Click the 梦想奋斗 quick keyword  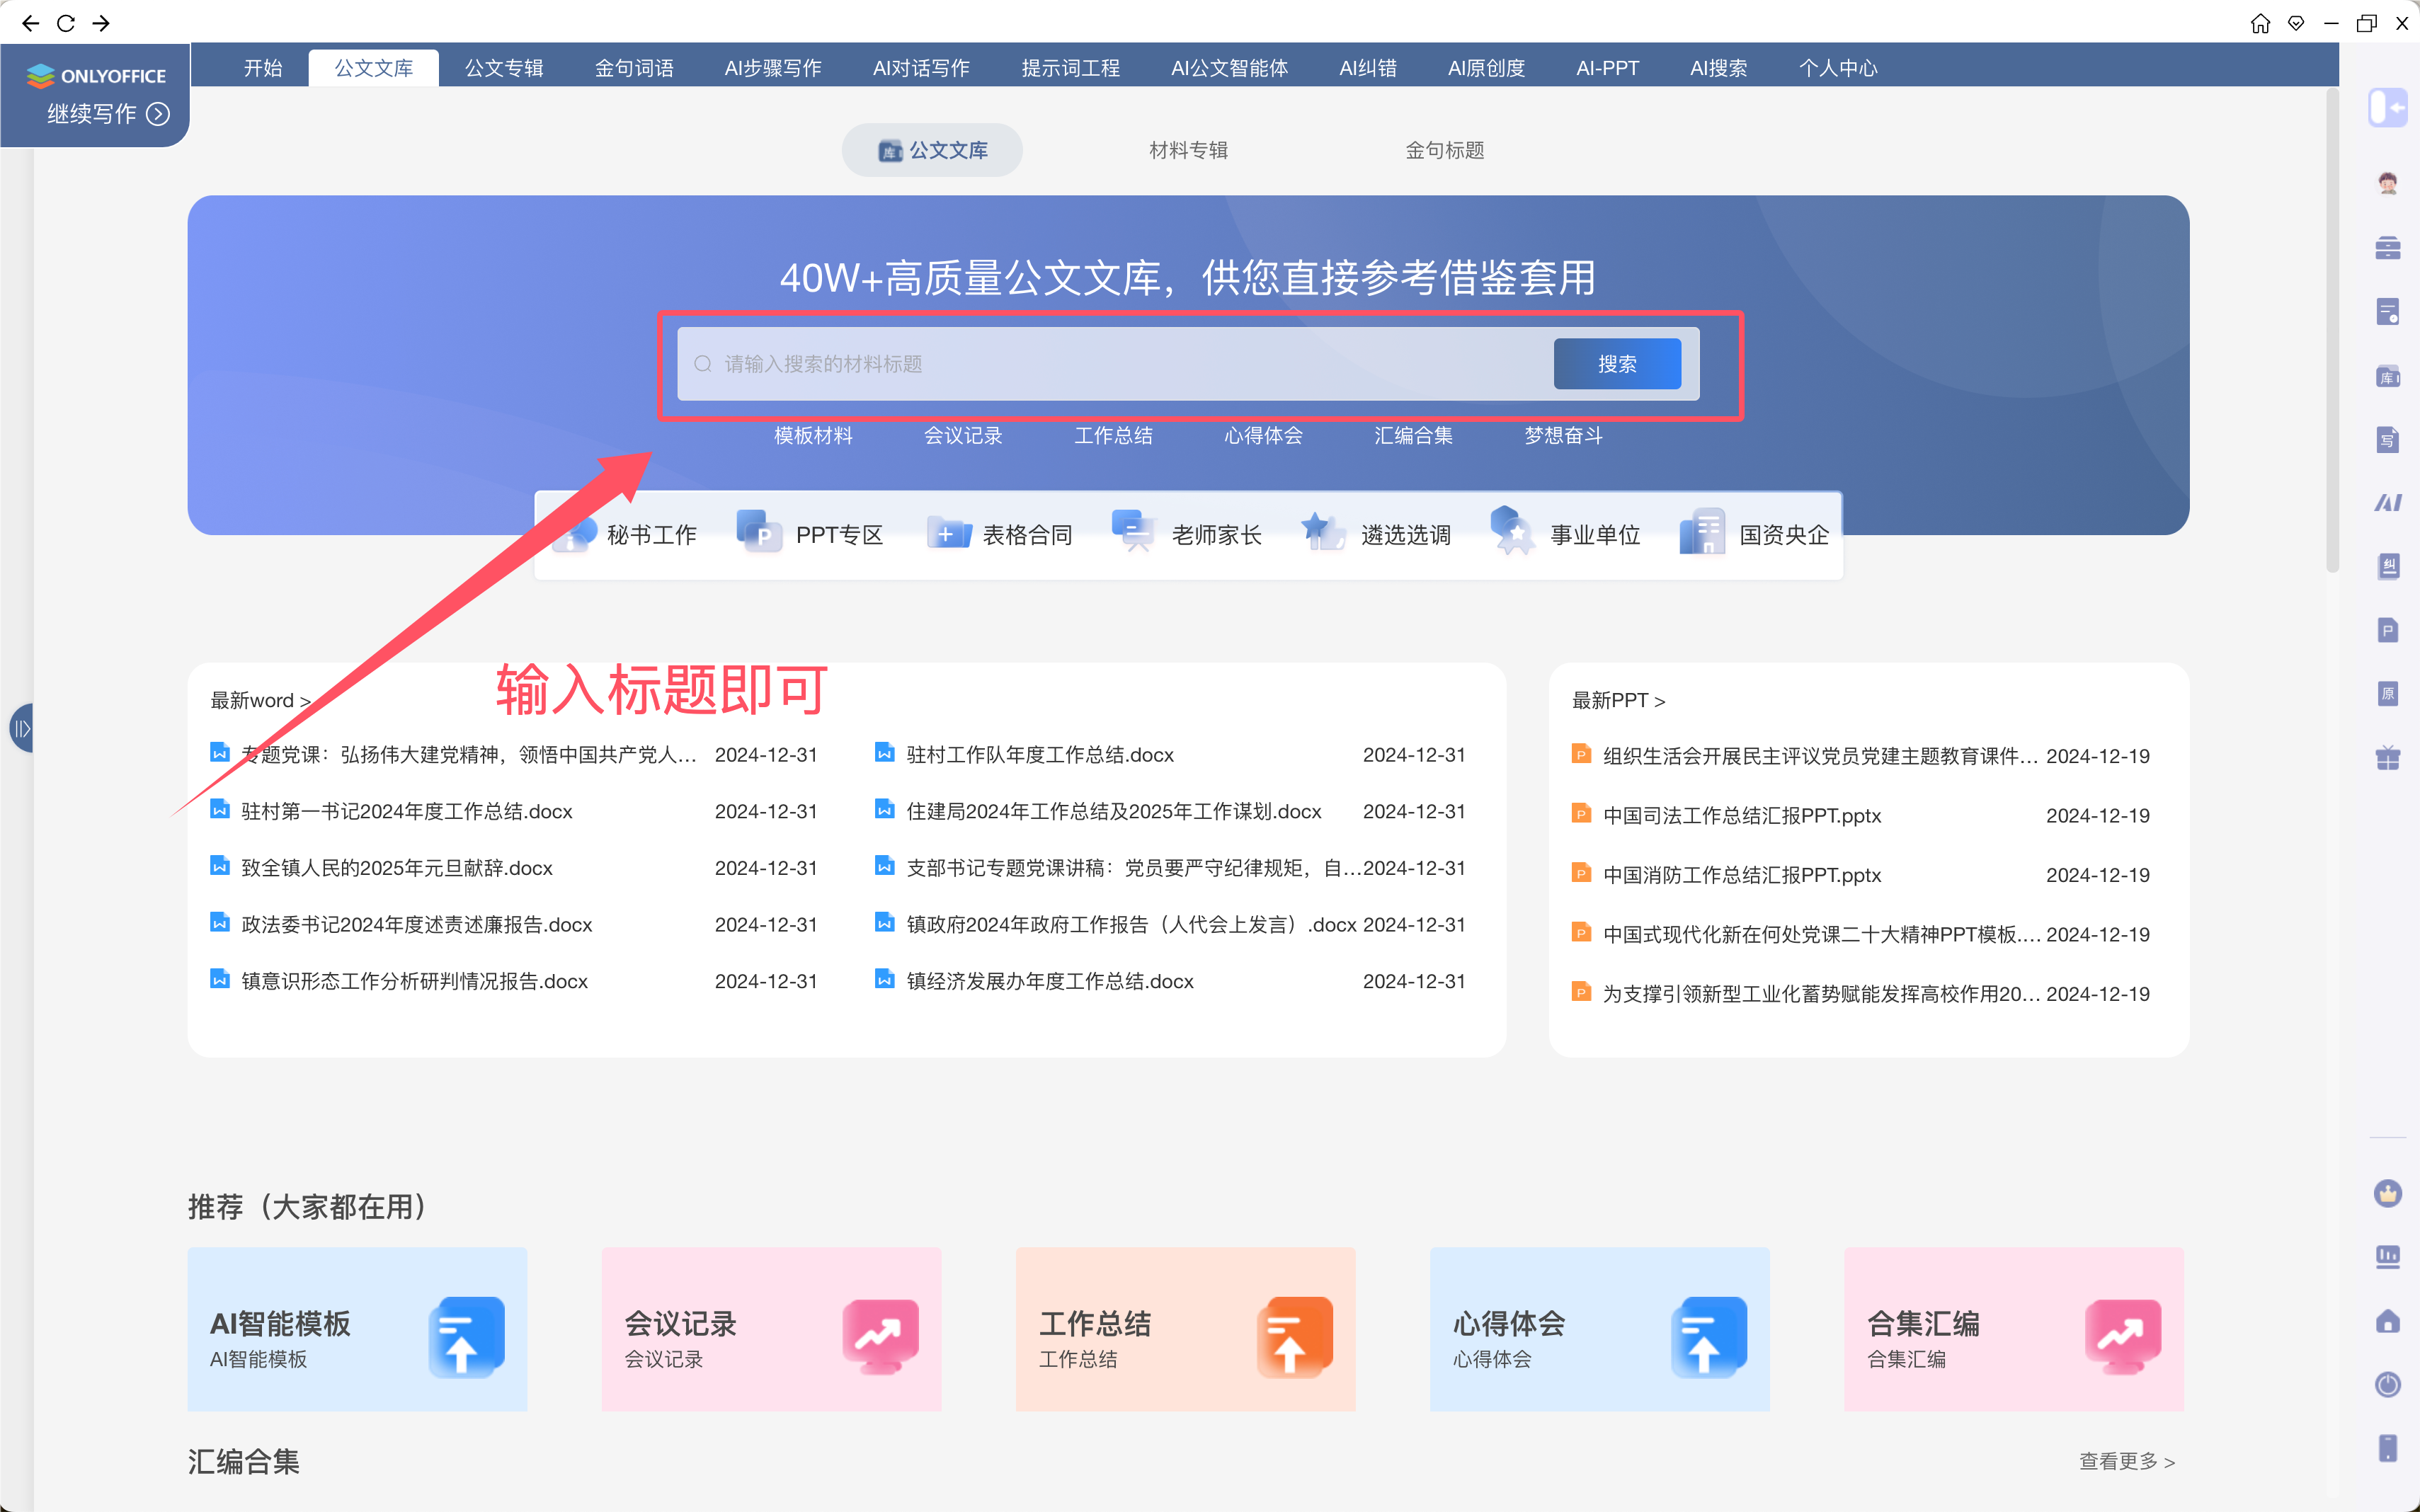(1563, 436)
